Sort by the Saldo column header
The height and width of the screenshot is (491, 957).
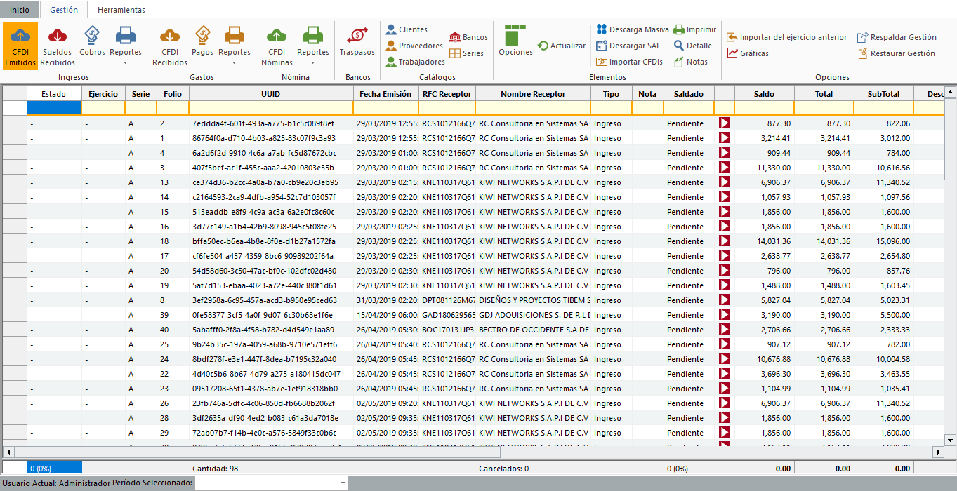(764, 93)
